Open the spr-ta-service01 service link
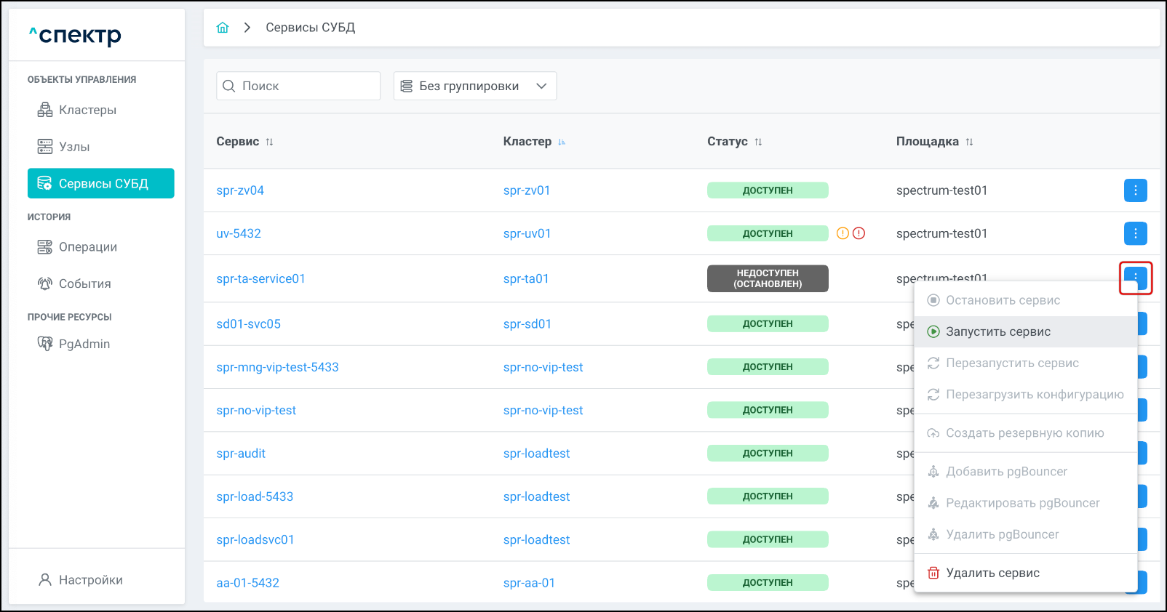The width and height of the screenshot is (1167, 612). 260,278
